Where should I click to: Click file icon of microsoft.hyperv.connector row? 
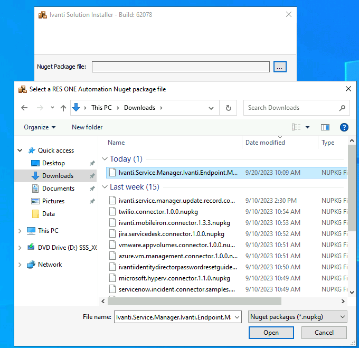[x=112, y=278]
